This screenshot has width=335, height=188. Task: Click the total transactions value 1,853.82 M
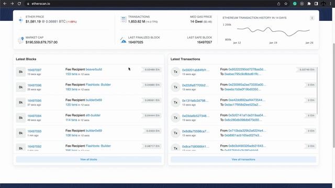click(x=137, y=21)
